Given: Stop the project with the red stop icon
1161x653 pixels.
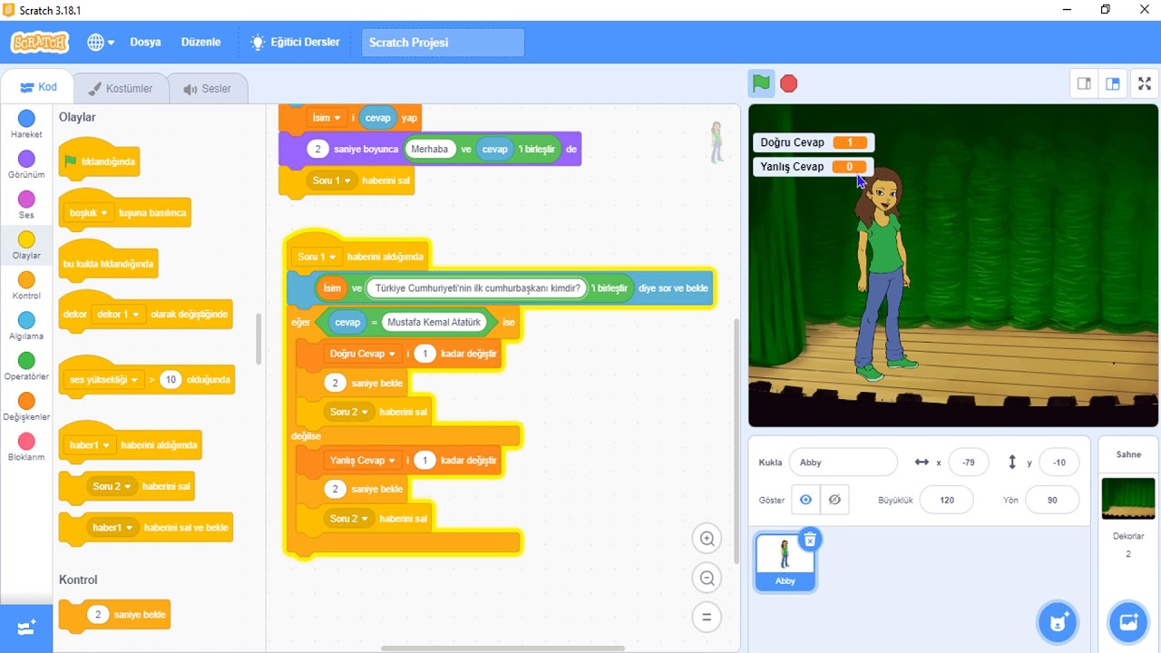Looking at the screenshot, I should click(x=789, y=83).
